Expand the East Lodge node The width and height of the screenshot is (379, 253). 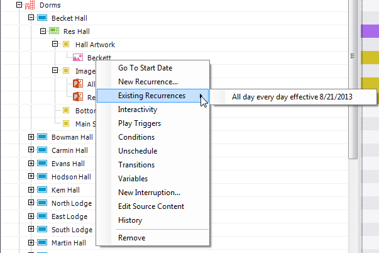(31, 216)
